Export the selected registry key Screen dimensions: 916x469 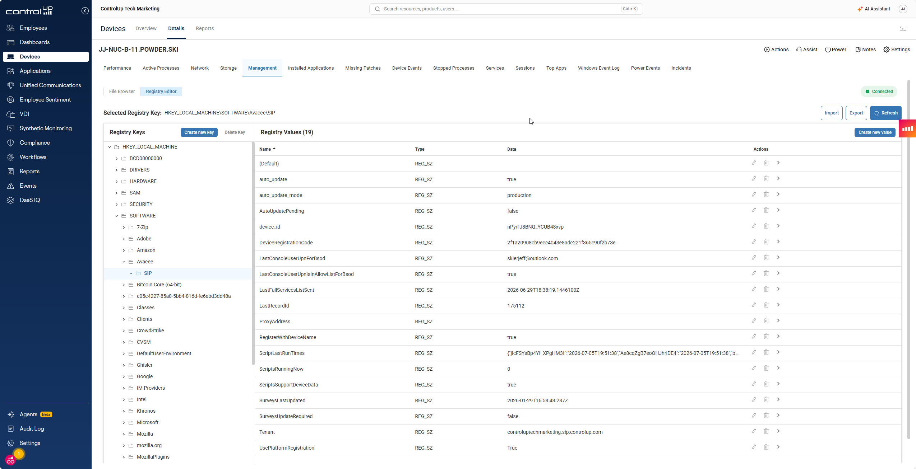coord(856,113)
